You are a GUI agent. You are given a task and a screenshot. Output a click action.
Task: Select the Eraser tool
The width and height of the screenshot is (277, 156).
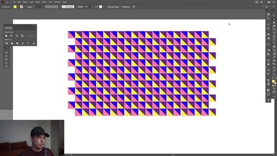coord(274,47)
